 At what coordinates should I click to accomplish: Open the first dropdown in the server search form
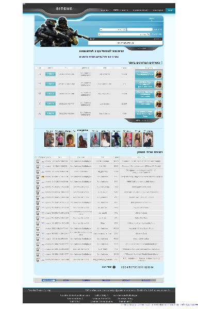pyautogui.click(x=112, y=29)
